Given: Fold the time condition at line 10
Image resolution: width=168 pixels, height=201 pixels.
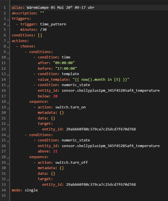Looking at the screenshot, I should point(8,58).
